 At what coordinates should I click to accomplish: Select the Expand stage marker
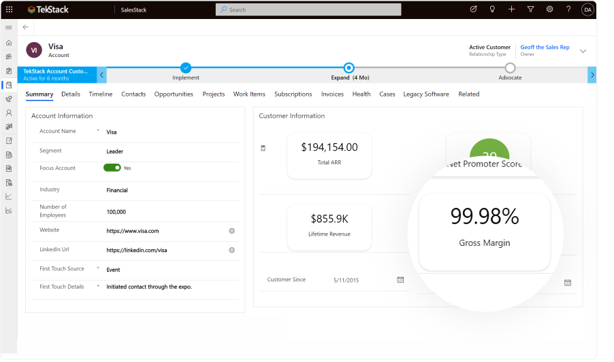[349, 68]
